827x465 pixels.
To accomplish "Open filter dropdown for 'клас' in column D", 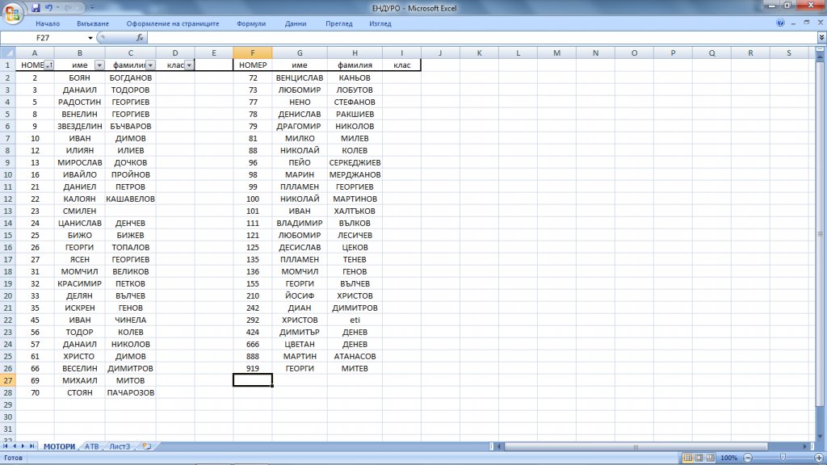I will pyautogui.click(x=189, y=65).
